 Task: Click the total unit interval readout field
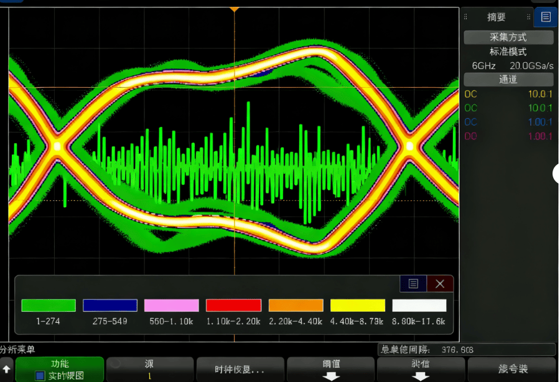coord(466,350)
